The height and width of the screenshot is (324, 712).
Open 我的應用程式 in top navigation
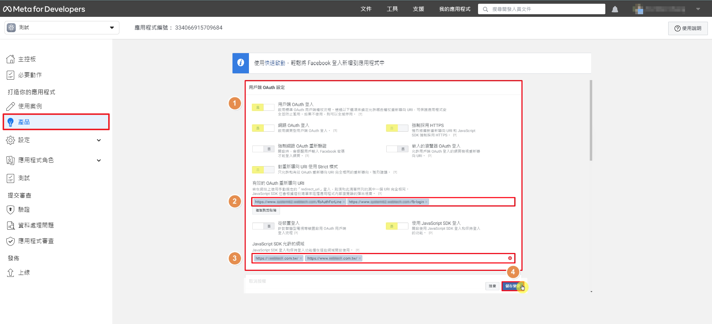click(454, 9)
